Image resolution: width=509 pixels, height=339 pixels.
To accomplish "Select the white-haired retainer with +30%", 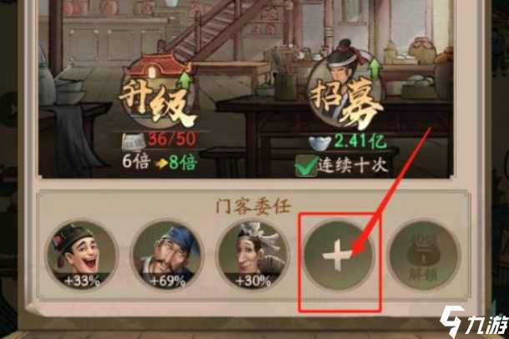I will coord(253,256).
